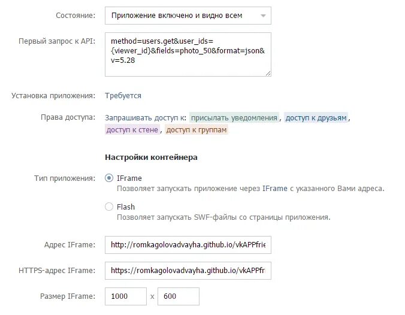Click the Права доступа label

tap(68, 117)
